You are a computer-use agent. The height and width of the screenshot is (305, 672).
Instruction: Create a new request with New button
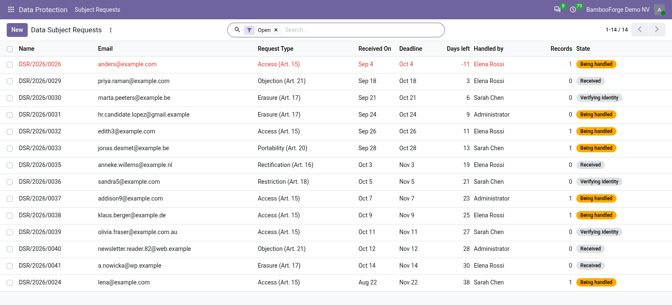click(17, 30)
